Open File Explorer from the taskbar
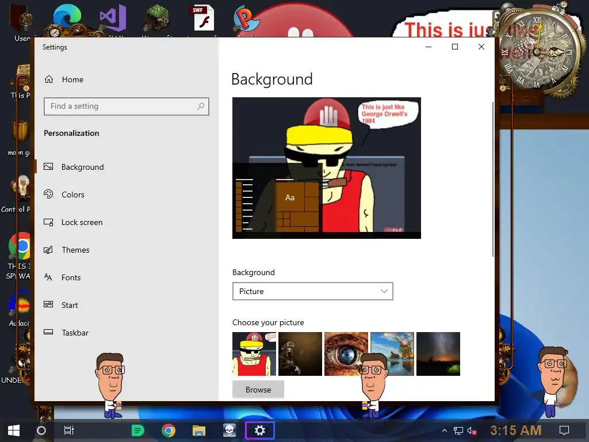 [198, 430]
